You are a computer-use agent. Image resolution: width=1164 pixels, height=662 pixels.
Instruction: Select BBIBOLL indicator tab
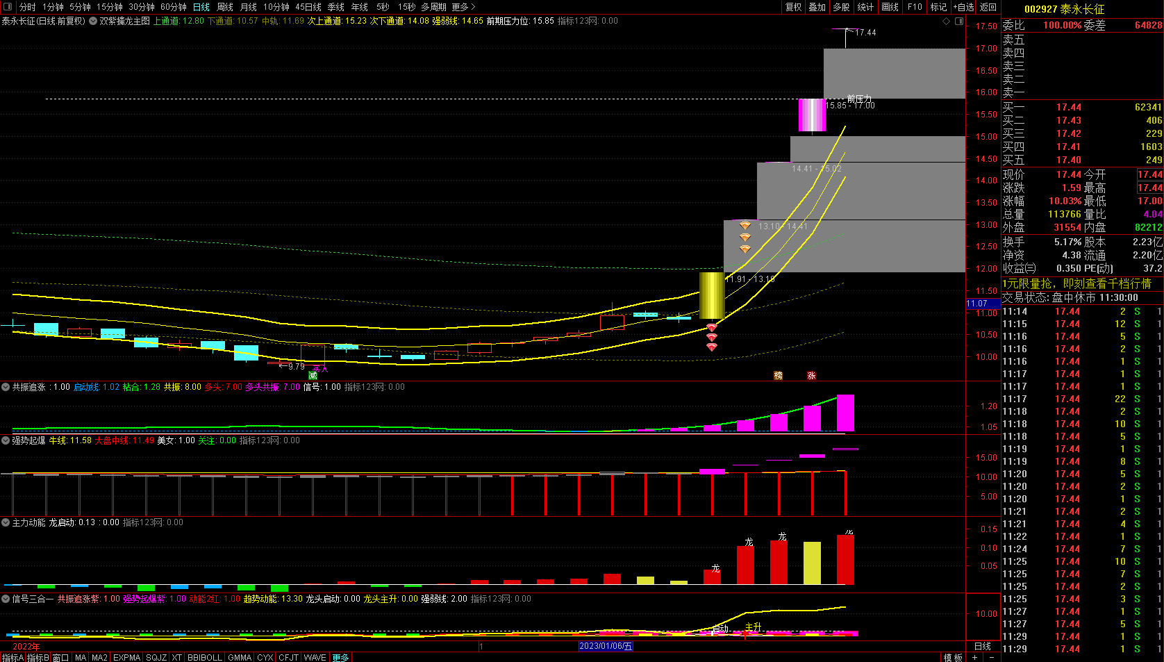coord(205,657)
